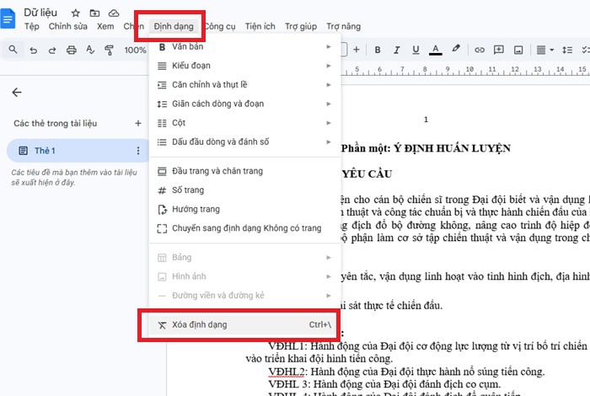Click the back arrow in sidebar
This screenshot has height=396, width=590.
coord(17,93)
